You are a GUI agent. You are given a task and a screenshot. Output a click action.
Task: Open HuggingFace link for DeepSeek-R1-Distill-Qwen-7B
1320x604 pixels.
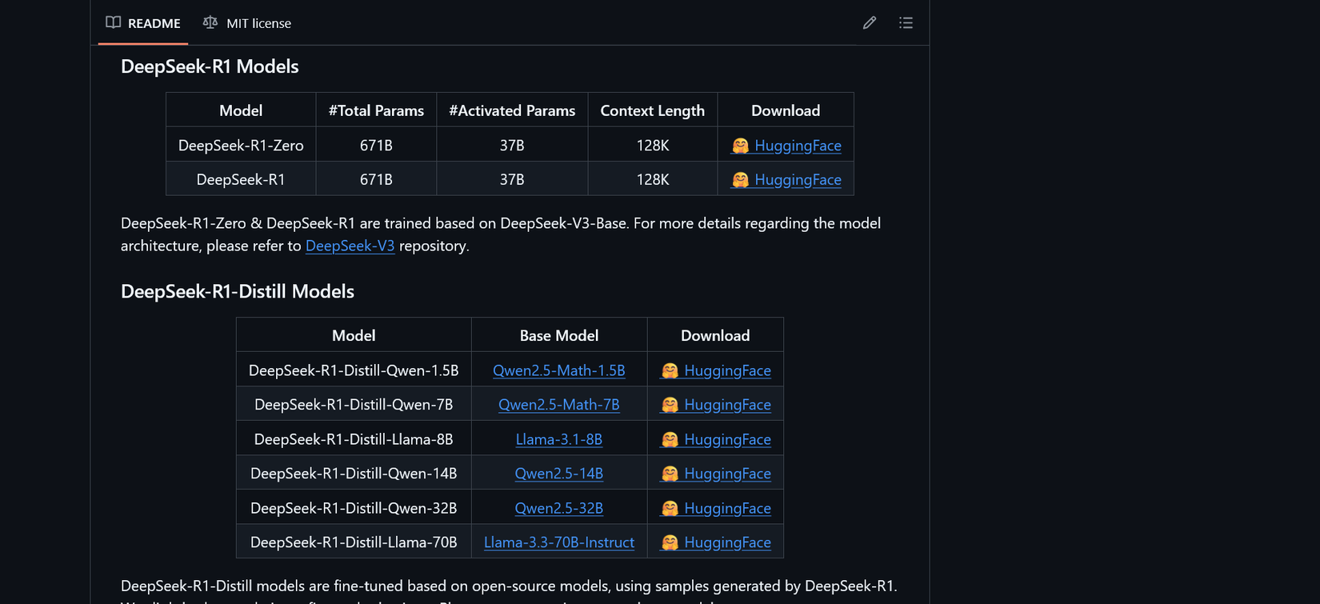point(716,405)
